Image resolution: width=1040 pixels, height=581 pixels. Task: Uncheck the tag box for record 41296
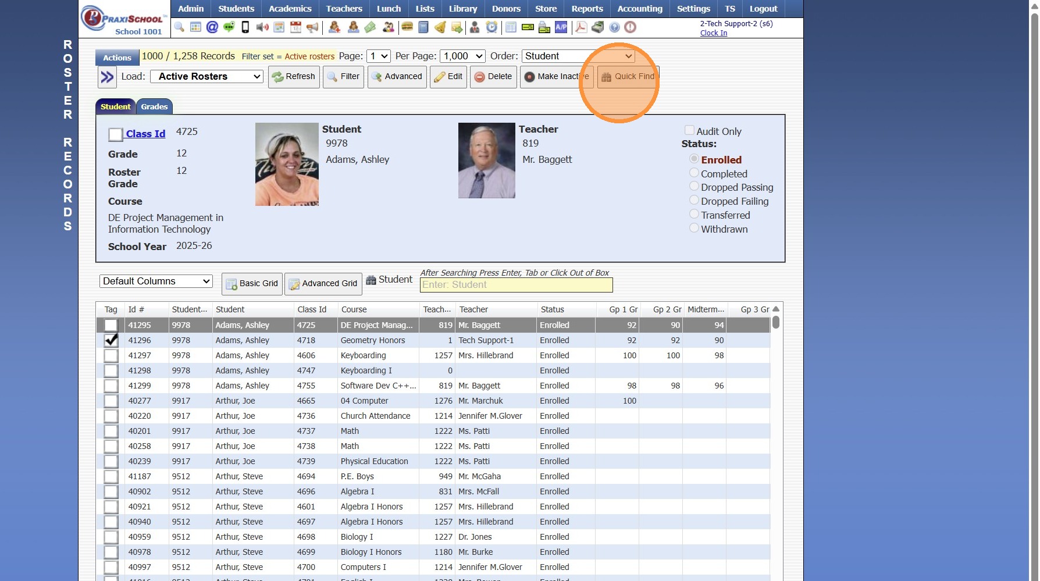point(111,340)
